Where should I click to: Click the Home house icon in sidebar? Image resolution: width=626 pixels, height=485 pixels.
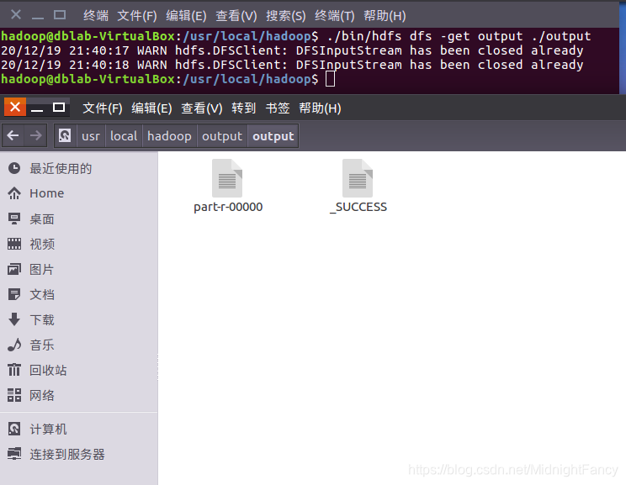tap(14, 193)
